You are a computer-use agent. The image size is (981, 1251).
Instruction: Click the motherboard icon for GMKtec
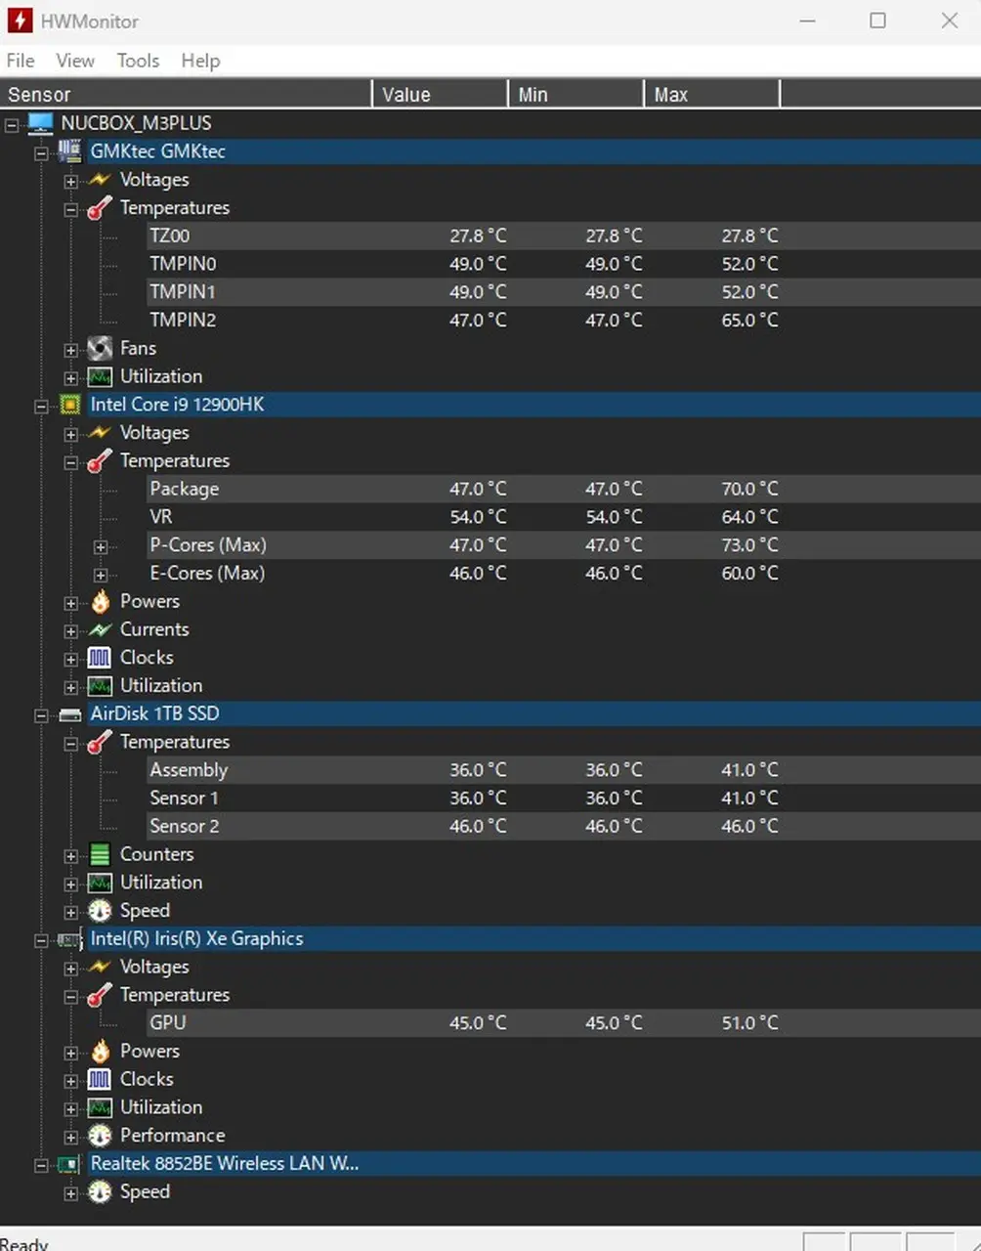[x=70, y=151]
